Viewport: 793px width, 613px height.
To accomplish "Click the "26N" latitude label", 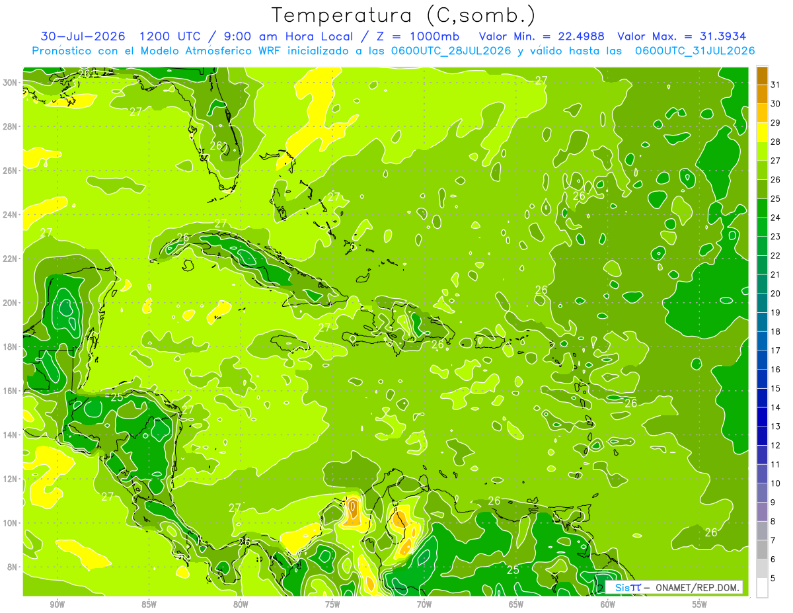I will (x=11, y=171).
